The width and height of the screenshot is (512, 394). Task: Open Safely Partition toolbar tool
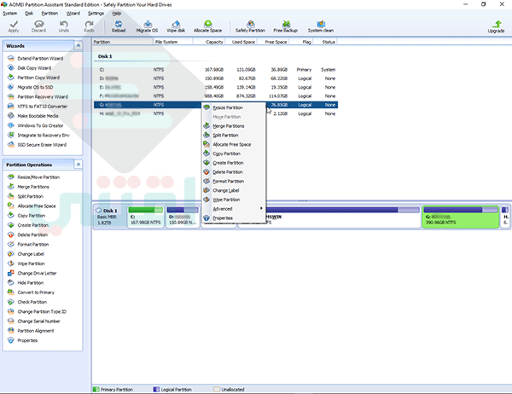[250, 26]
